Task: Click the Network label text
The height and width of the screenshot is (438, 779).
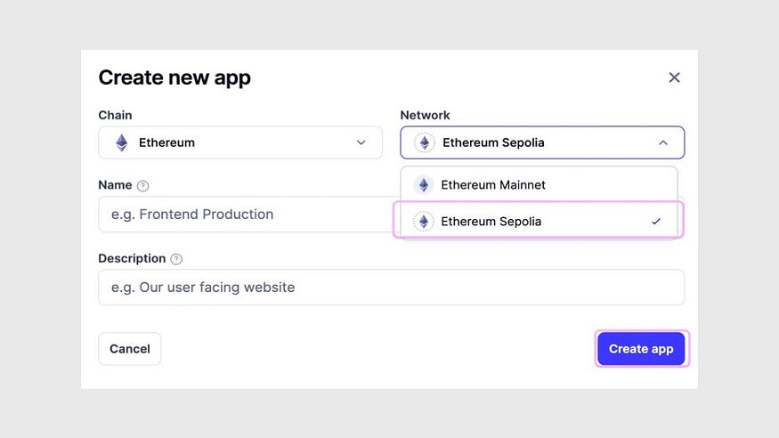Action: click(425, 115)
